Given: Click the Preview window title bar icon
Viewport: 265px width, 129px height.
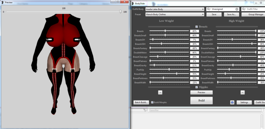Looking at the screenshot, I should tap(2, 2).
